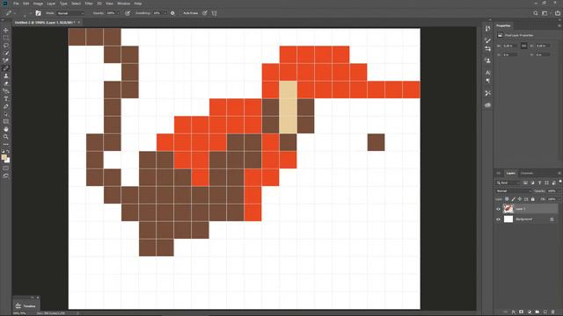Open the History panel icon
Screen dimensions: 563x316
pyautogui.click(x=487, y=29)
